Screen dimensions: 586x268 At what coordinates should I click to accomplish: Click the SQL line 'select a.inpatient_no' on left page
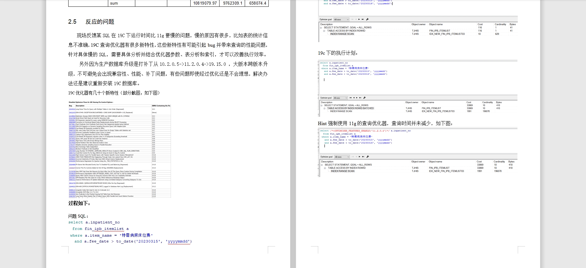pos(94,222)
